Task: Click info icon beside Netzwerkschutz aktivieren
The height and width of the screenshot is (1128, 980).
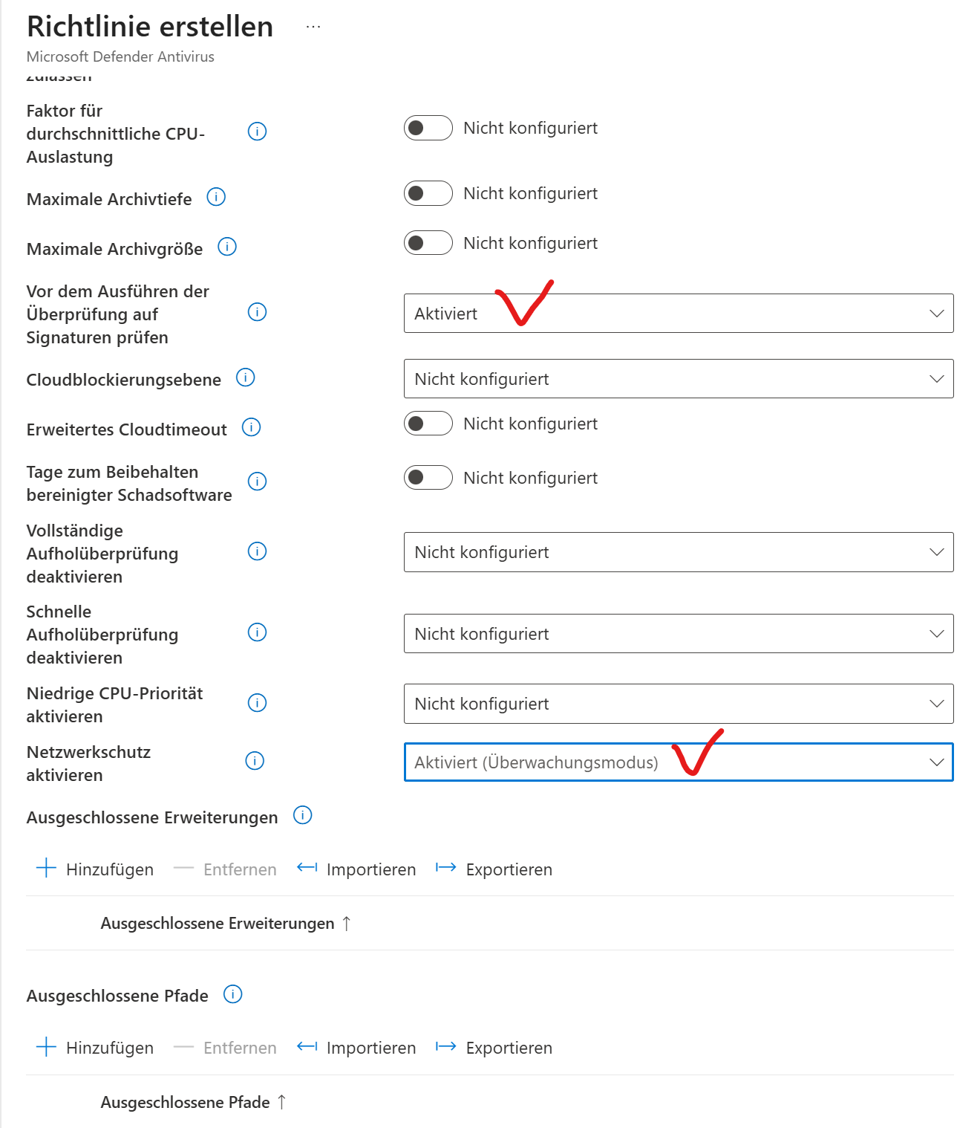Action: (255, 761)
